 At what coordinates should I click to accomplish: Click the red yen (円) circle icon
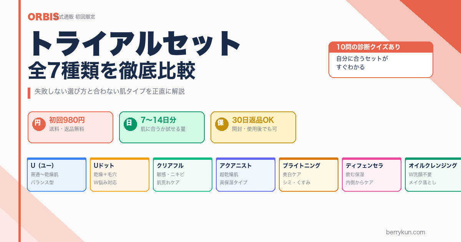[x=38, y=123]
